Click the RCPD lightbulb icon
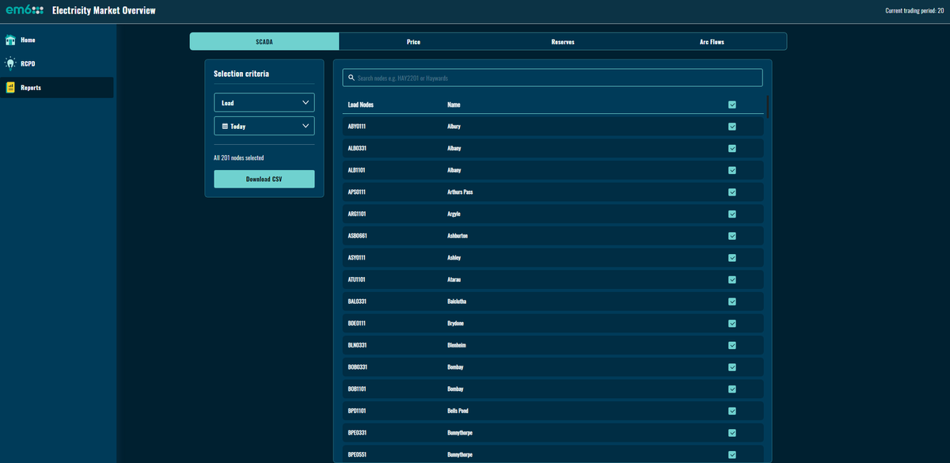Viewport: 950px width, 463px height. pos(11,64)
